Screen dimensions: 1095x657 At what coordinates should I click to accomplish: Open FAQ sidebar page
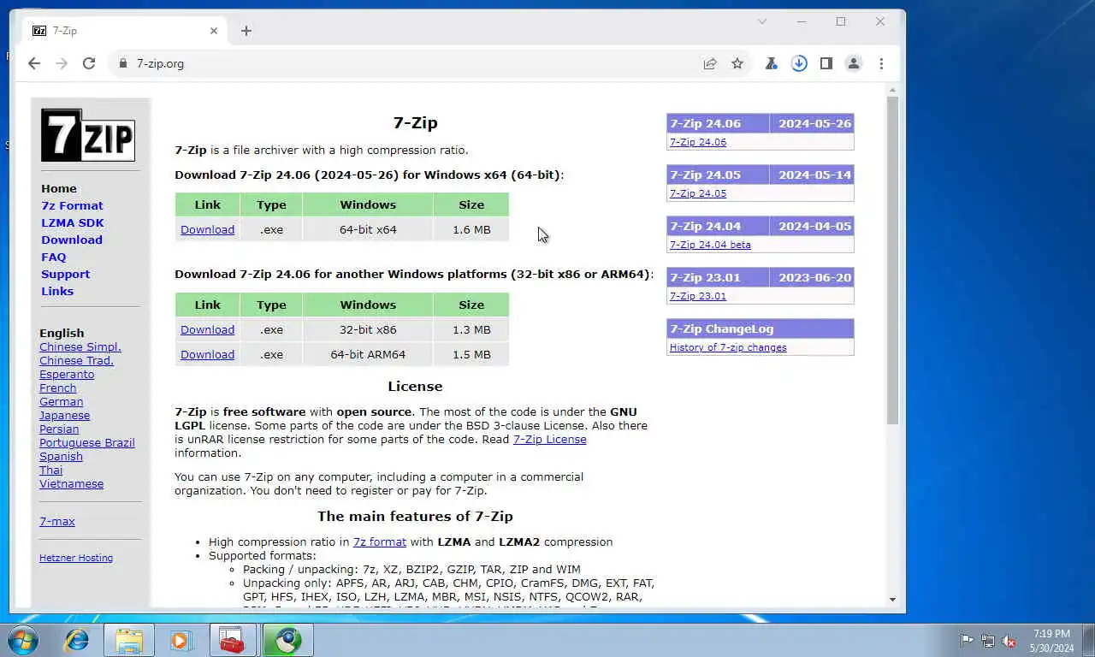(x=53, y=257)
